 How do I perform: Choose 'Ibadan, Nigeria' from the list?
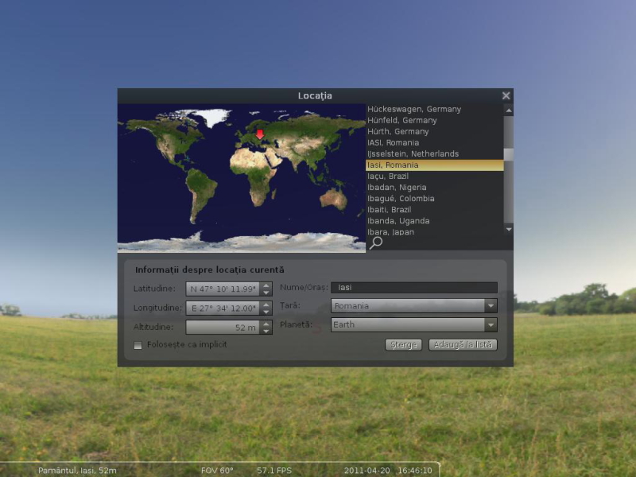[397, 187]
